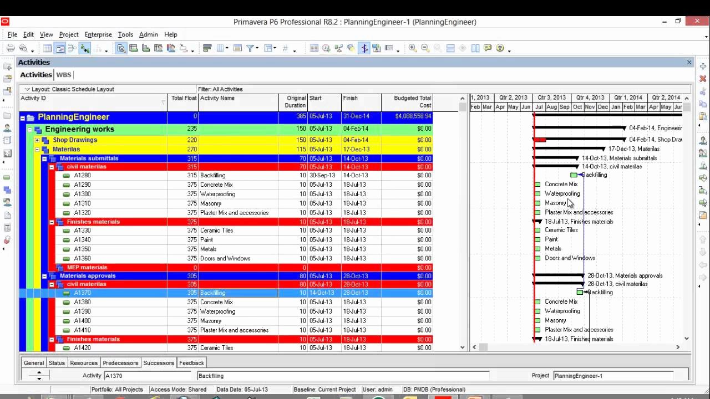Expand the Shop Drawings group
The width and height of the screenshot is (710, 399).
click(x=37, y=140)
